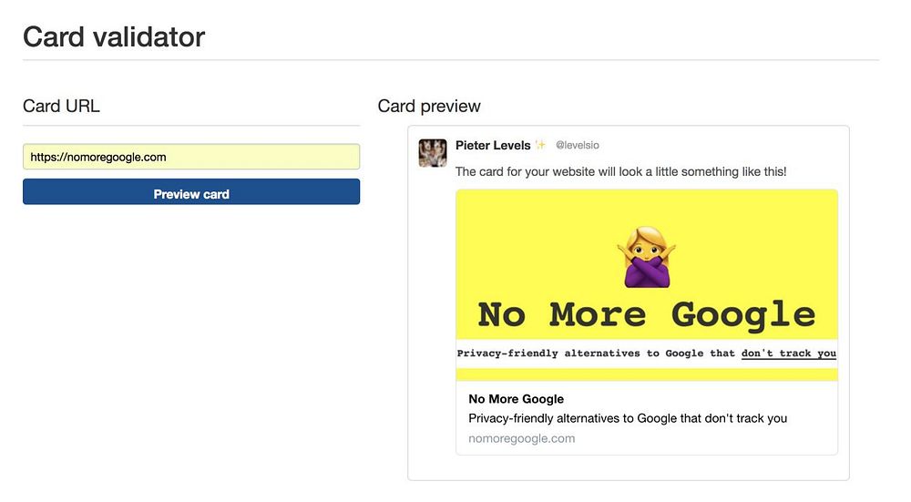Click the woman gesturing no emoji
Screen dimensions: 911x502
pos(647,257)
